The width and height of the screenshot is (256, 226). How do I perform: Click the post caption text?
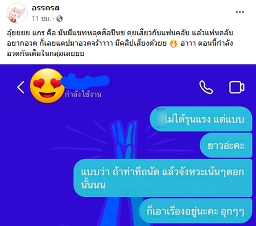(120, 44)
